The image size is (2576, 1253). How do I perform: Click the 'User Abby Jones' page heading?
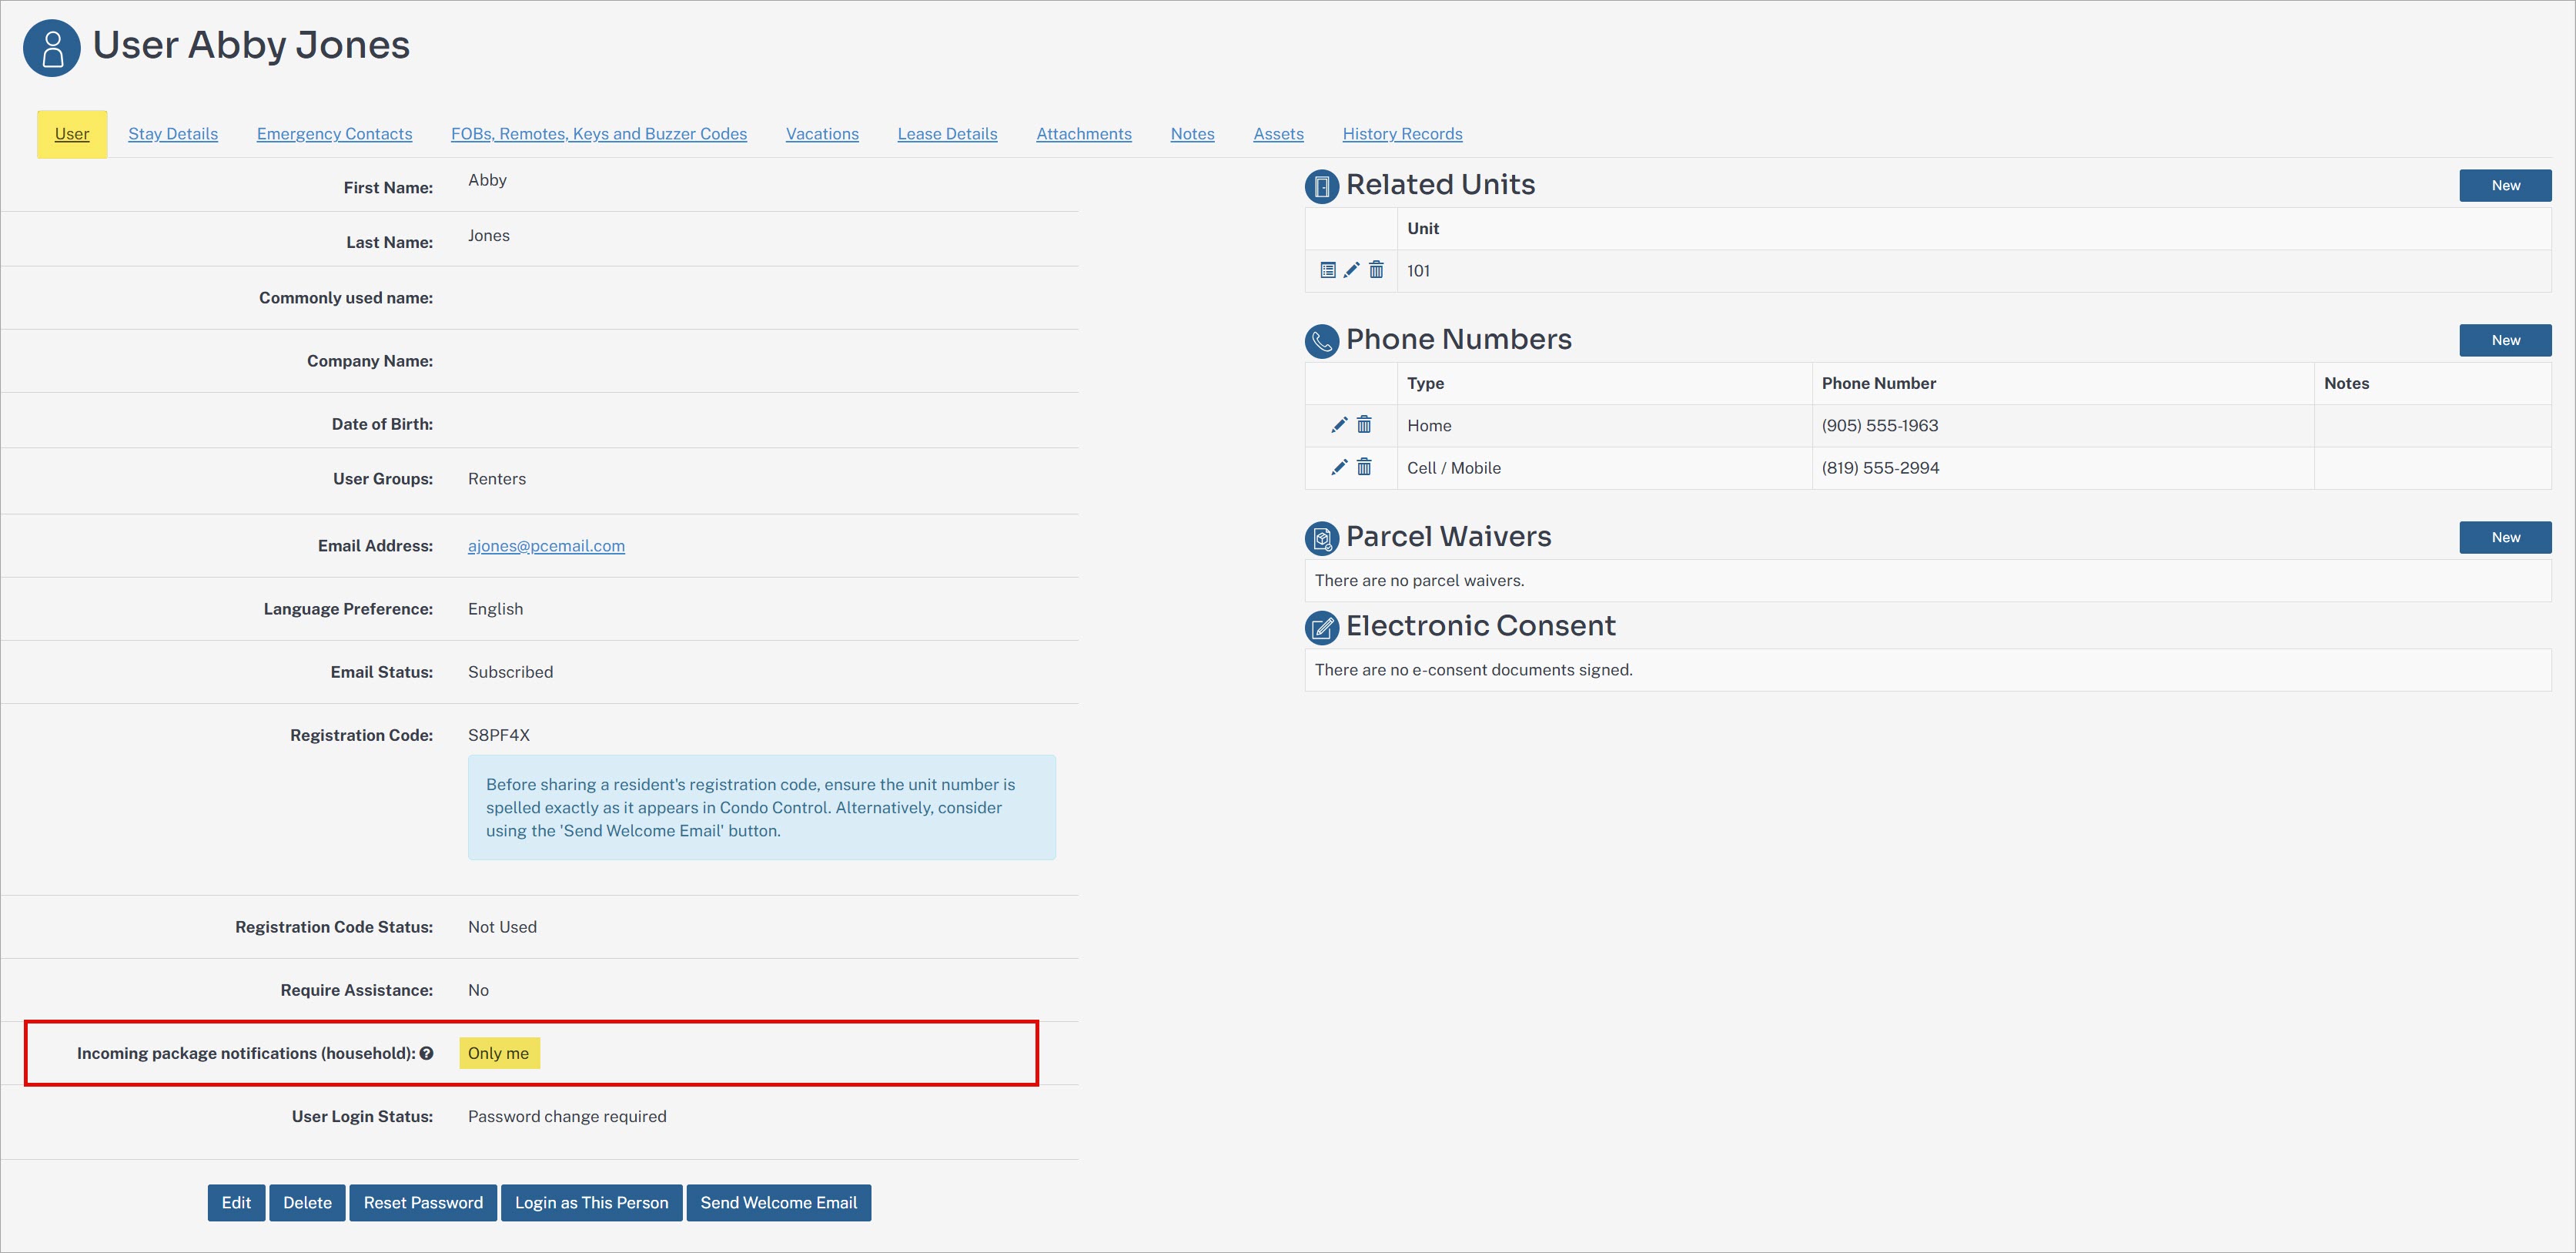click(x=251, y=45)
